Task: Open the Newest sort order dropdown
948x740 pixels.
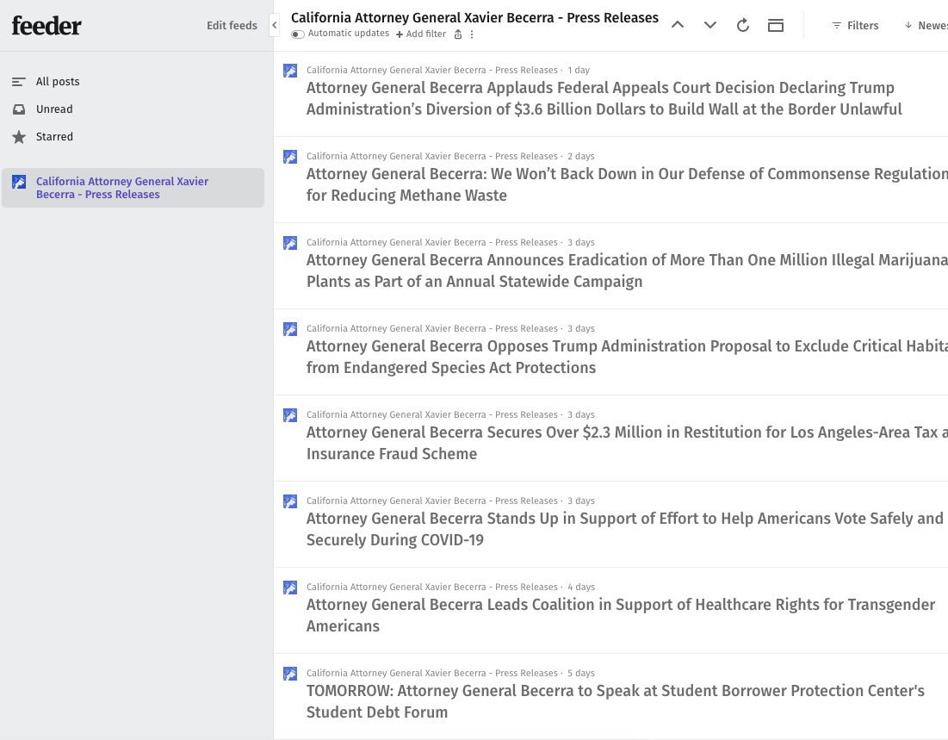Action: (926, 25)
